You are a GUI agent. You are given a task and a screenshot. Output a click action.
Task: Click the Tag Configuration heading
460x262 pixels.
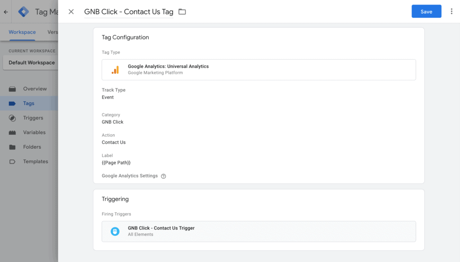coord(125,37)
